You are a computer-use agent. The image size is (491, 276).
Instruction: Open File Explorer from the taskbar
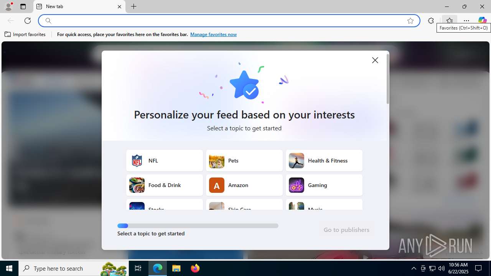click(x=176, y=268)
